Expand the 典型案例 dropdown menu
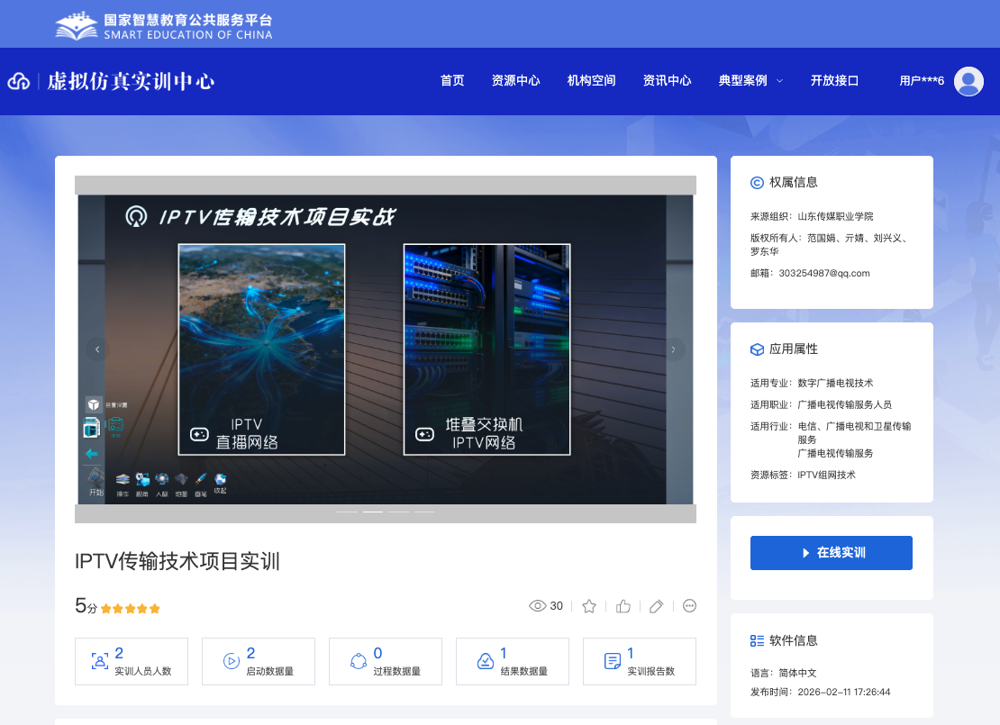The image size is (1000, 725). click(750, 81)
